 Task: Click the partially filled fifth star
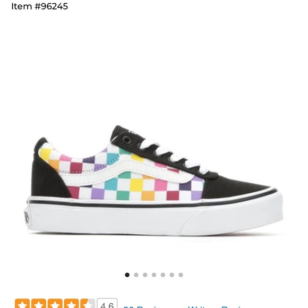click(x=88, y=303)
